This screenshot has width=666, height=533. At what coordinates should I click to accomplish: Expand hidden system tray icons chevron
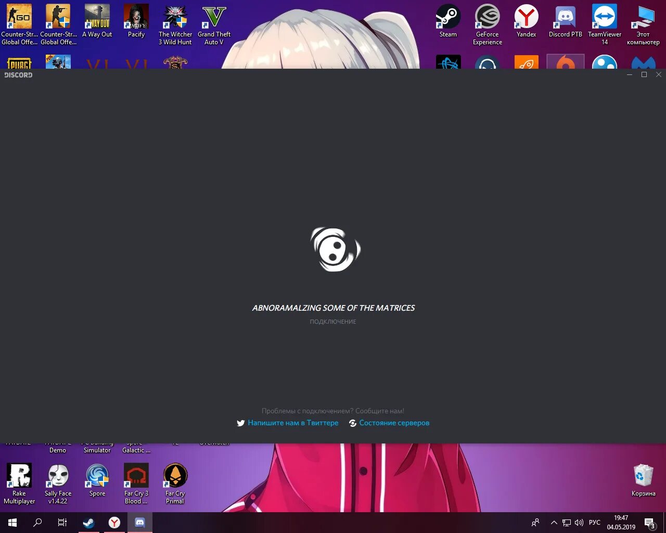pyautogui.click(x=554, y=523)
